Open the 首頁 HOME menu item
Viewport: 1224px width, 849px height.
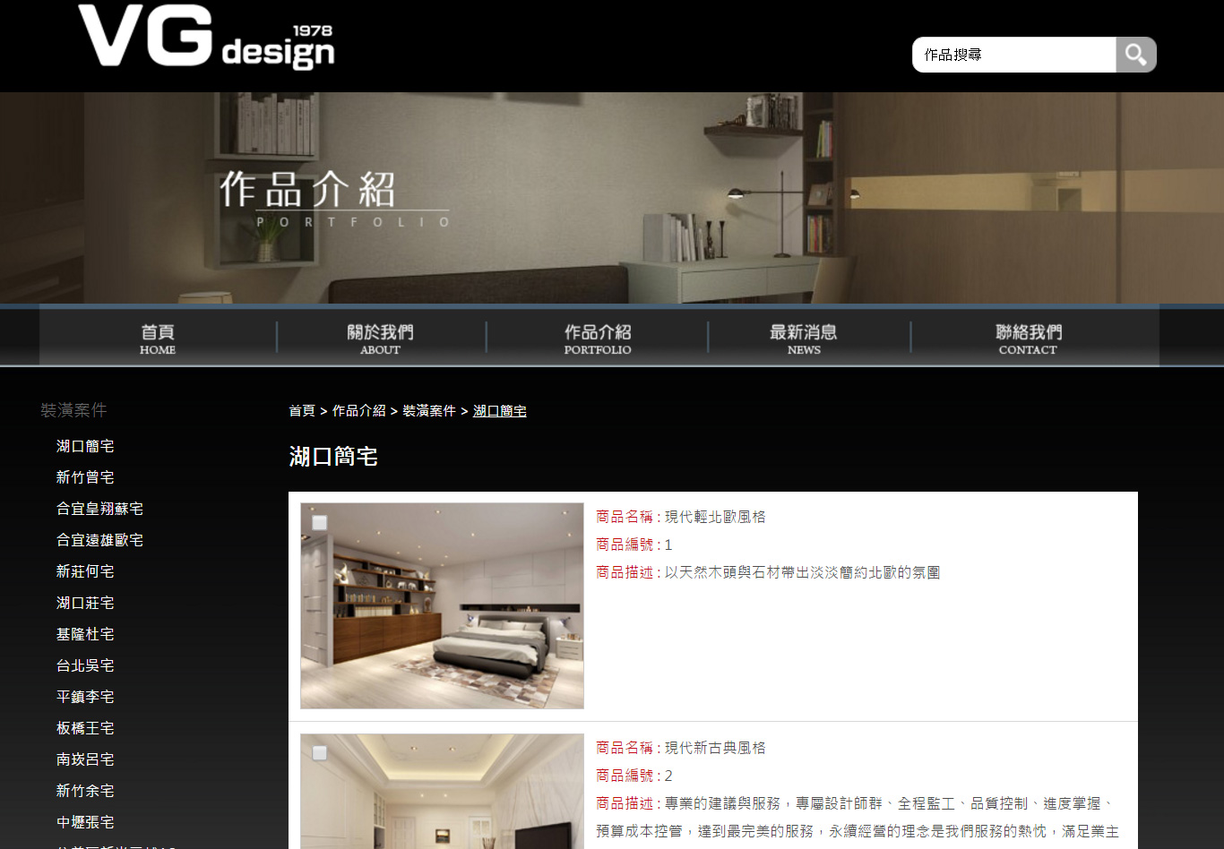pyautogui.click(x=158, y=339)
